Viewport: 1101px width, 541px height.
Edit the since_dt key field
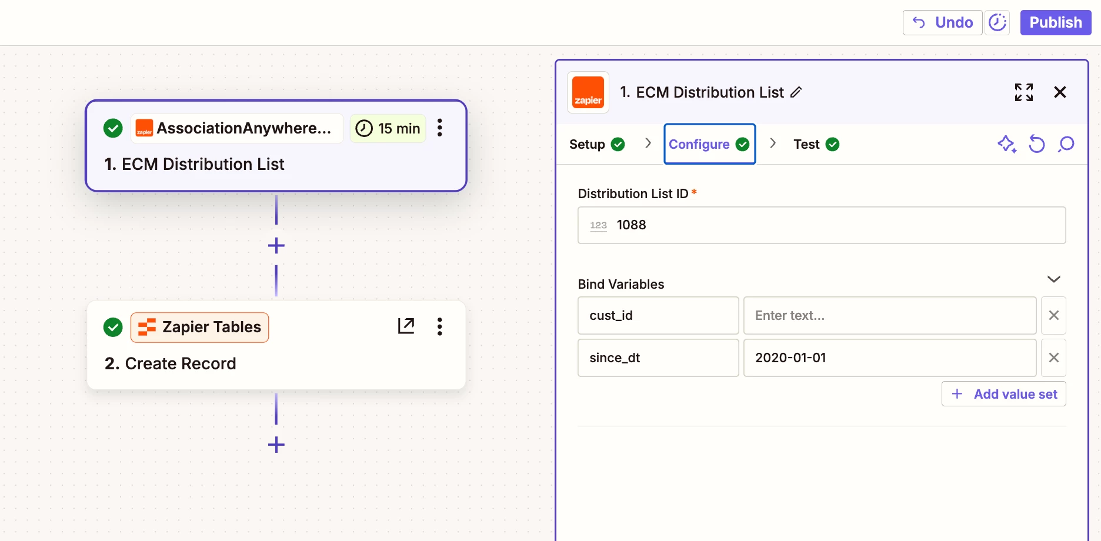point(658,358)
